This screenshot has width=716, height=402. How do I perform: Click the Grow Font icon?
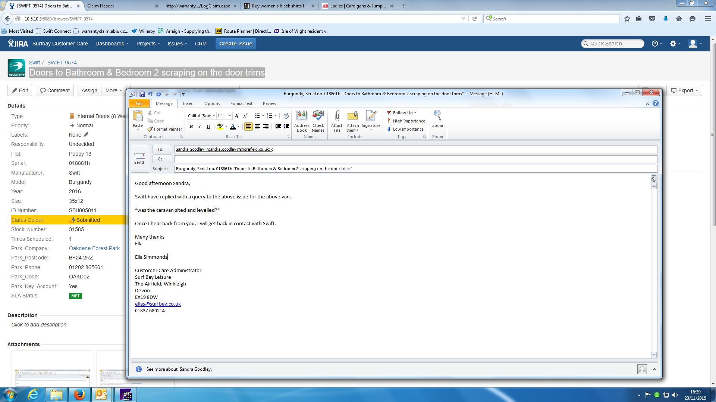tap(237, 116)
